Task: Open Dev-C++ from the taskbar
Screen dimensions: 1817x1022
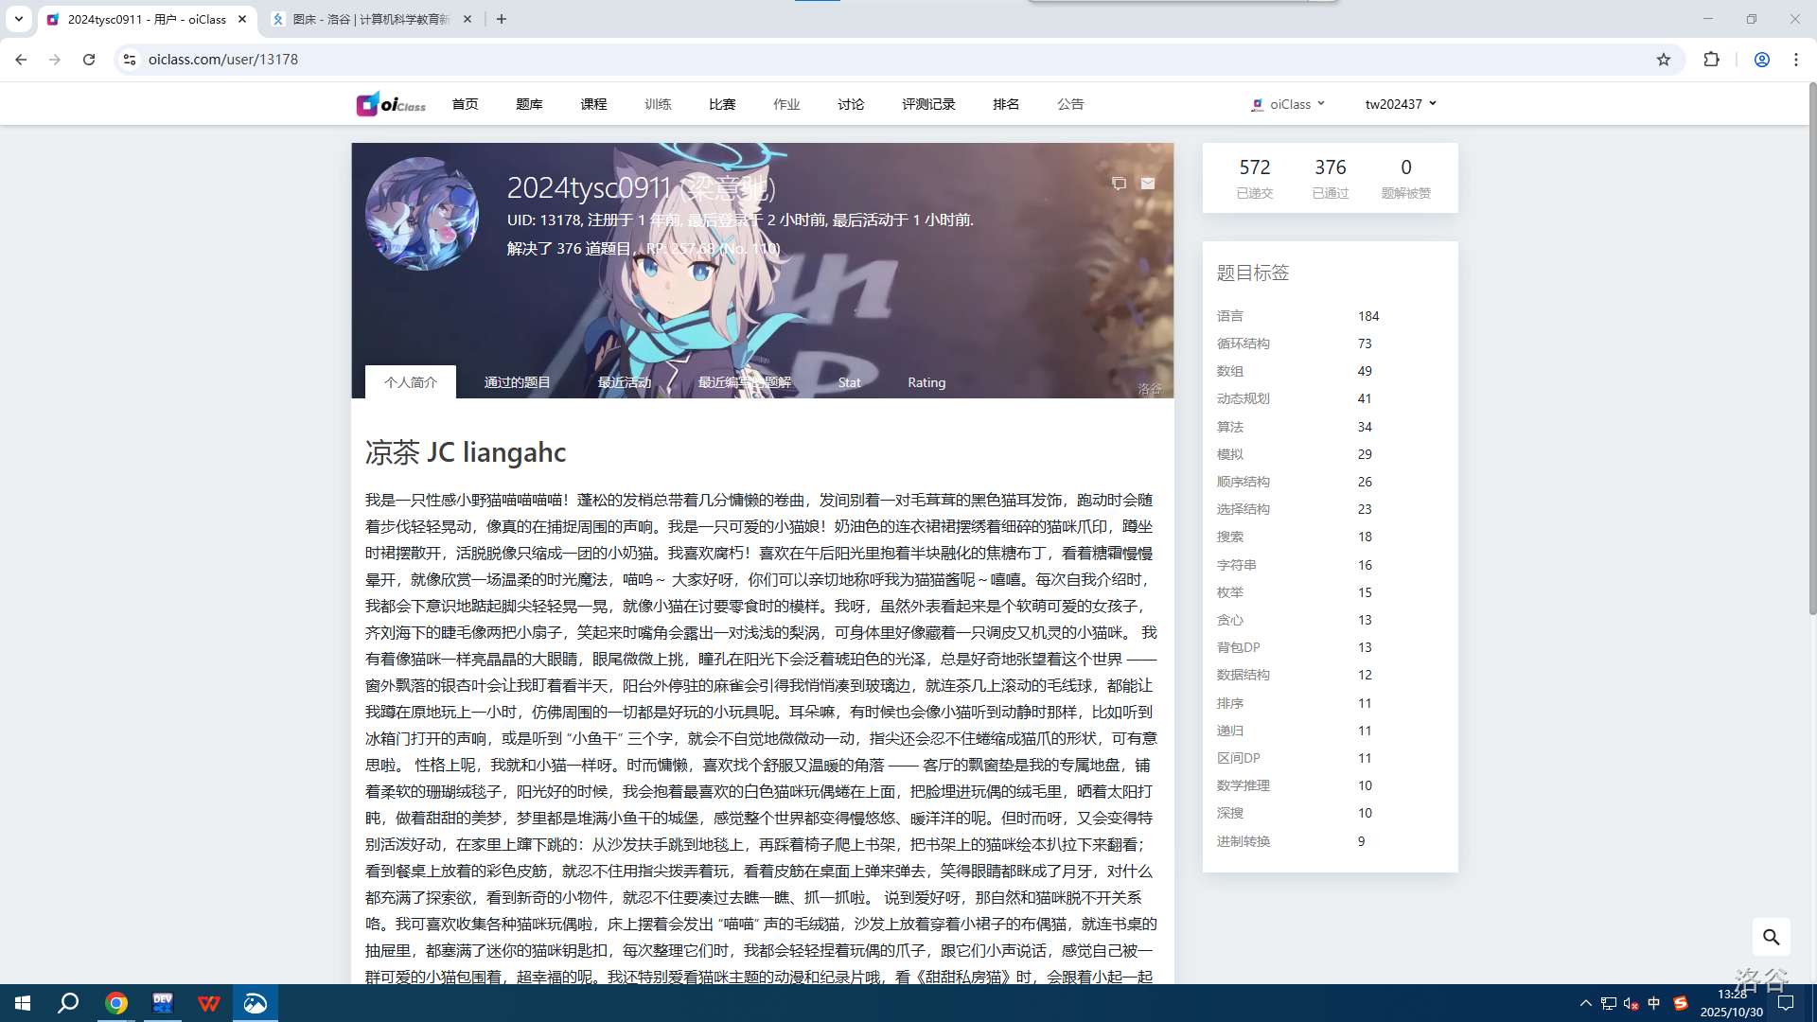Action: point(163,1003)
